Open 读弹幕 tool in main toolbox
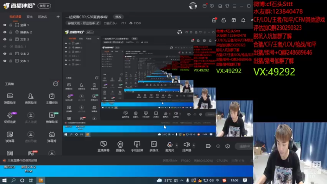Image resolution: width=327 pixels, height=184 pixels. tap(10, 137)
